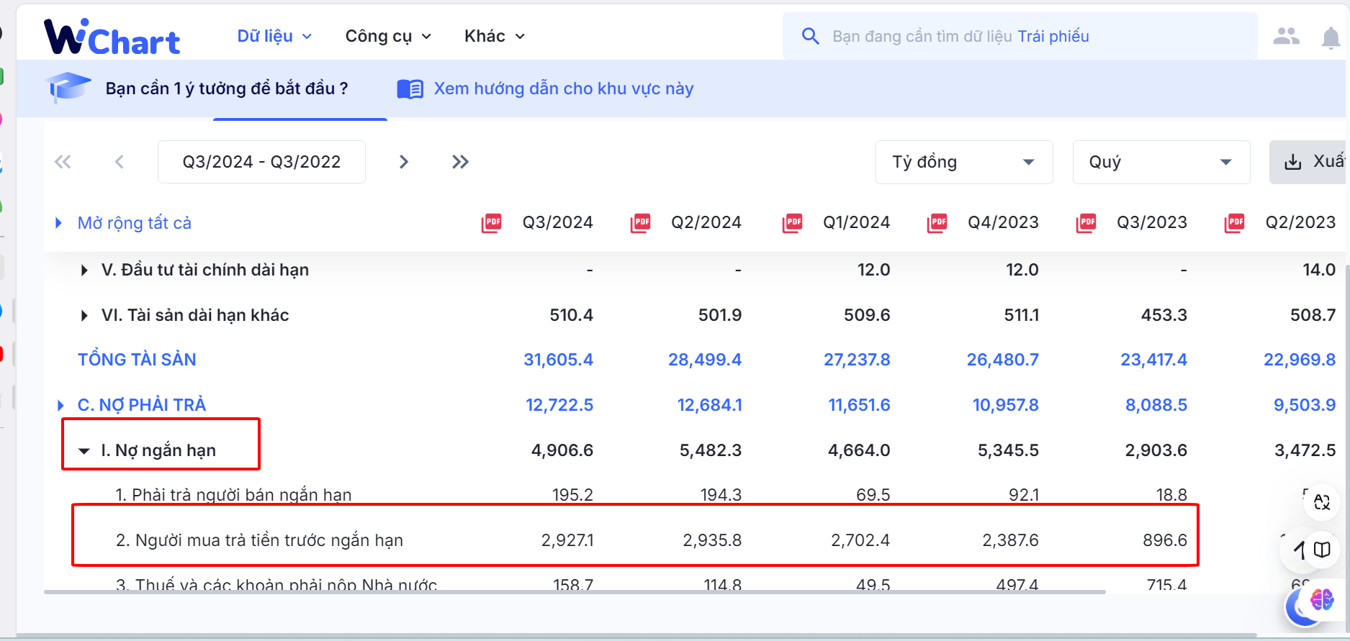Open Xem hướng dẫn cho khu vực này
1350x641 pixels.
[563, 88]
